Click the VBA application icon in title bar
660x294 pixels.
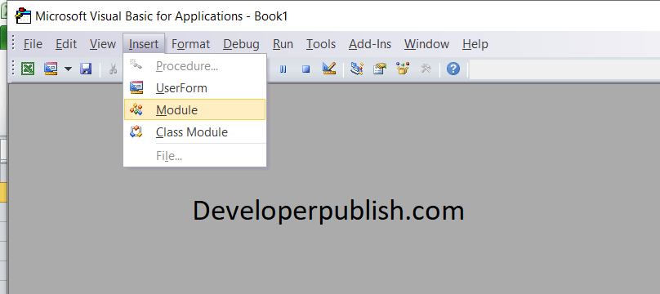[23, 16]
